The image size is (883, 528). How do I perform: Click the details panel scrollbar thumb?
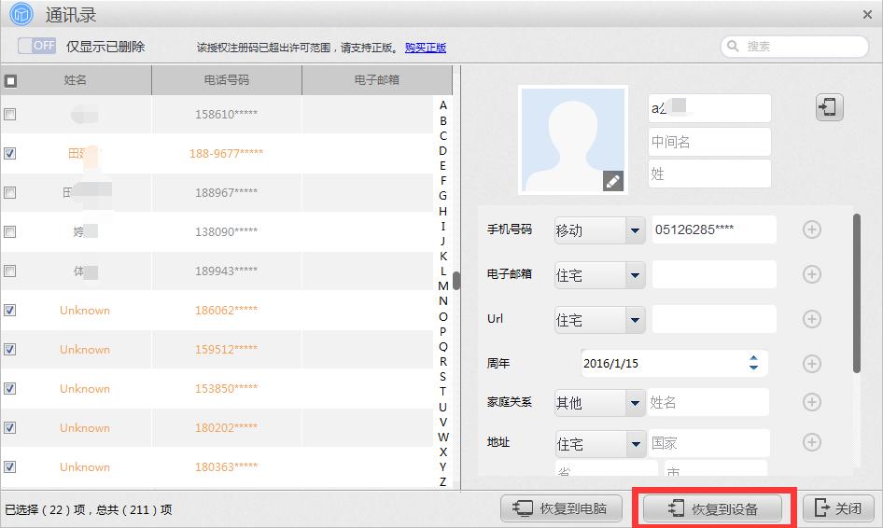[857, 293]
